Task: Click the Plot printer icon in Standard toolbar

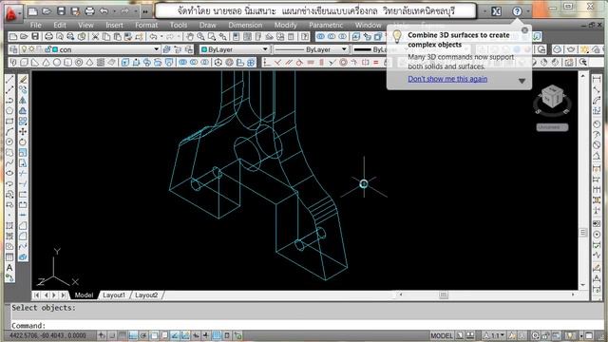Action: coord(48,37)
